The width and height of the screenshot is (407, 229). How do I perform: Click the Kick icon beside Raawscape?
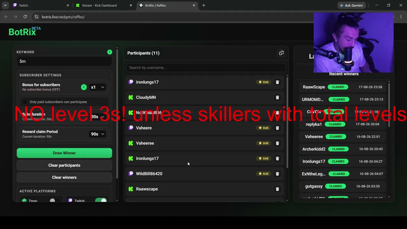pos(131,189)
